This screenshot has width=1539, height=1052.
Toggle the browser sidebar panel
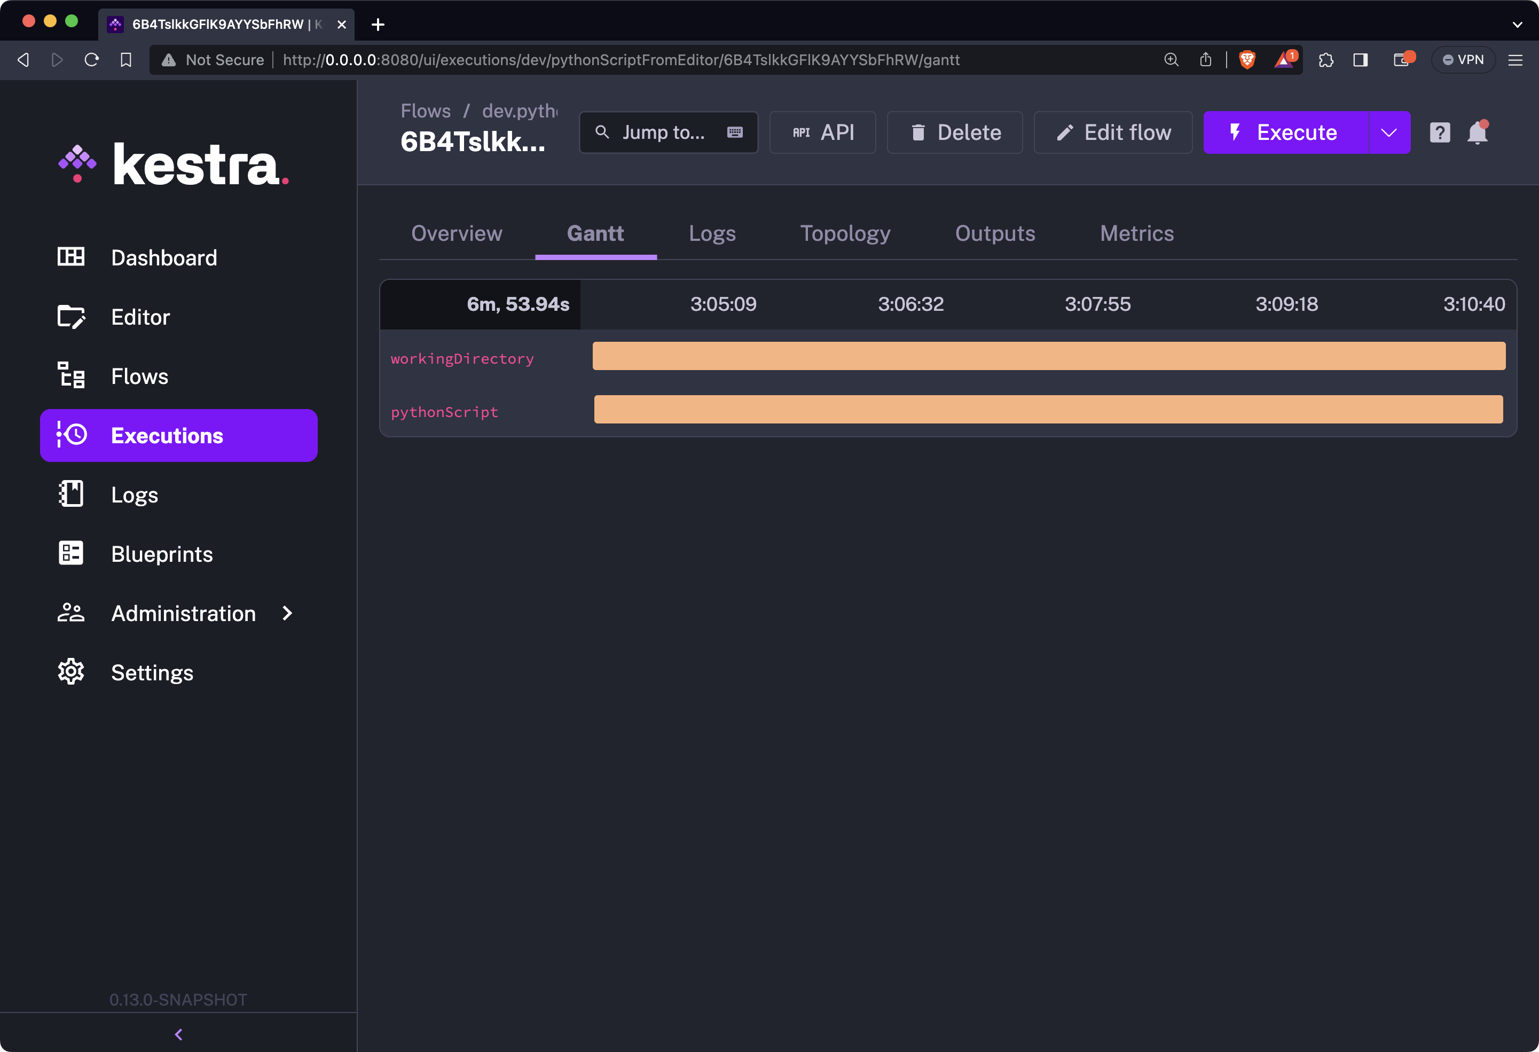pyautogui.click(x=1360, y=60)
